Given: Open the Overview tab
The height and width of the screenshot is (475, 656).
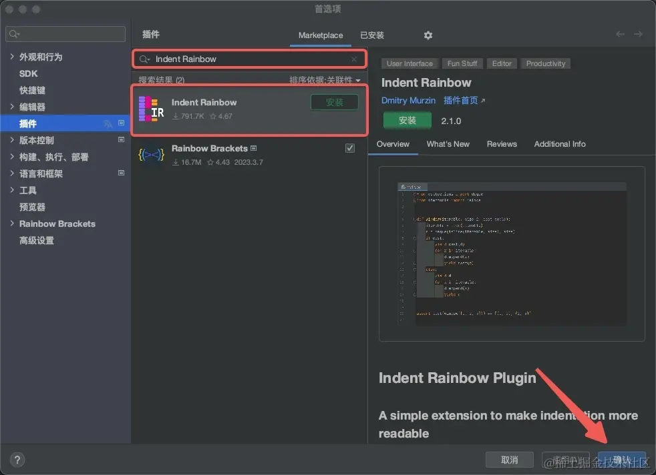Looking at the screenshot, I should (393, 144).
